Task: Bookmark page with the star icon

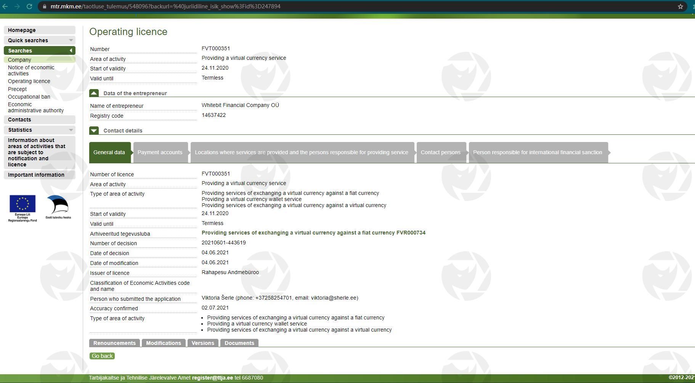Action: (x=680, y=6)
